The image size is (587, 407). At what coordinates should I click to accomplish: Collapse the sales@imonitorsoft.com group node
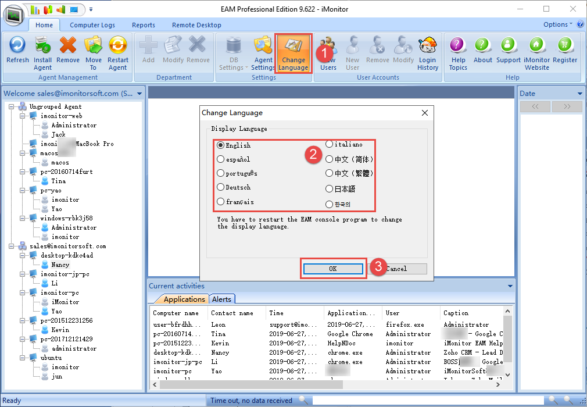click(x=11, y=246)
